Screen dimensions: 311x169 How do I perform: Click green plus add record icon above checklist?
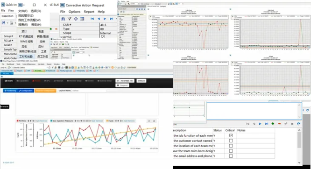click(x=273, y=124)
